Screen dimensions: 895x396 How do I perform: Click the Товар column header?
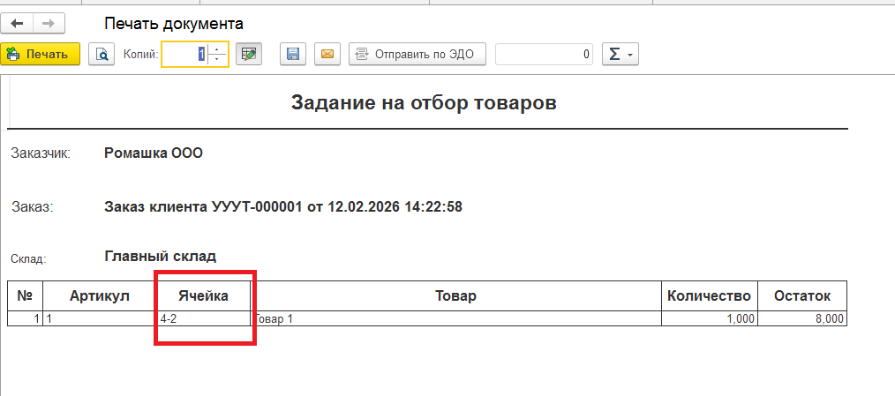click(x=455, y=295)
